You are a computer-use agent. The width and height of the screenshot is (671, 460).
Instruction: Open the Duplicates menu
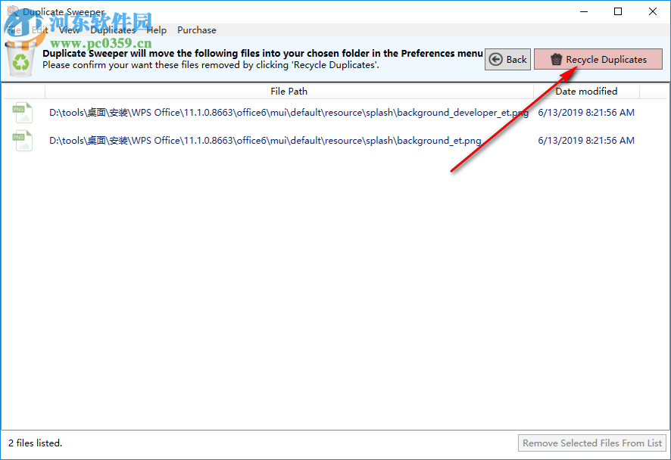(113, 30)
